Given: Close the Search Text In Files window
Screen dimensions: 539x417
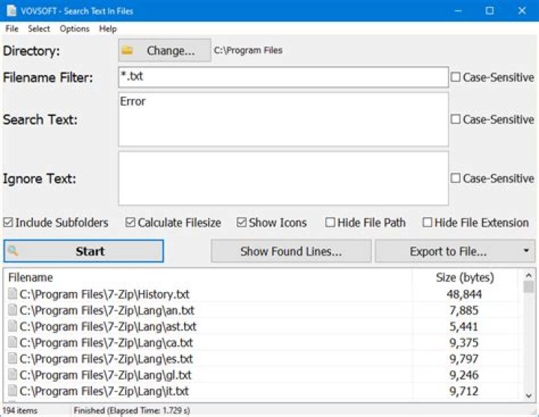Looking at the screenshot, I should coord(522,10).
